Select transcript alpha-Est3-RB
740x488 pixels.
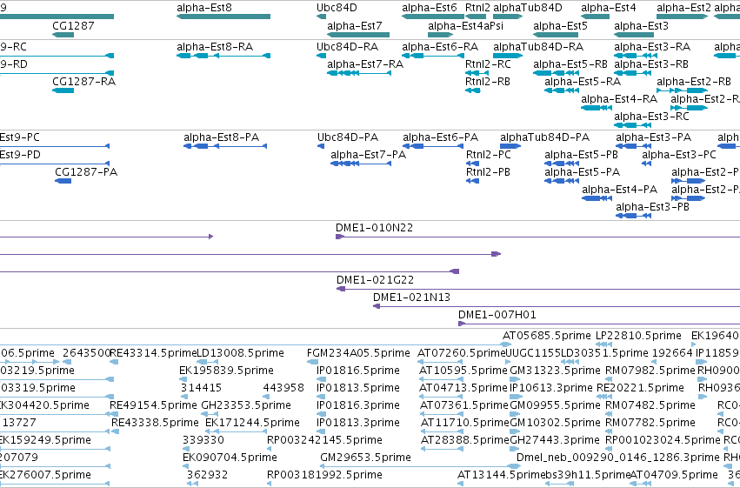tap(632, 73)
